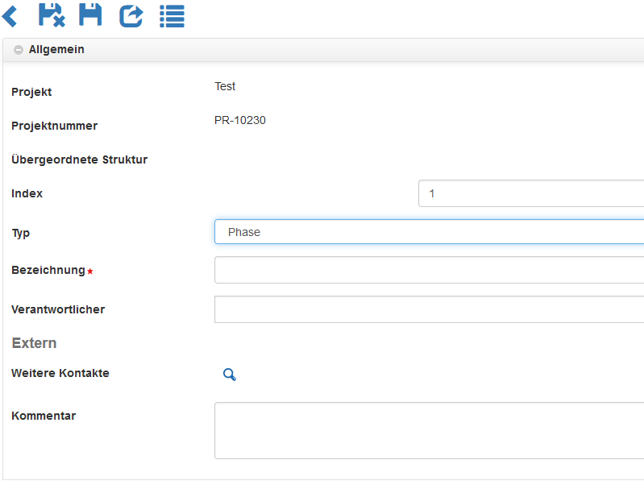The height and width of the screenshot is (489, 644).
Task: Search contacts with Weitere Kontakte magnifier icon
Action: click(230, 375)
